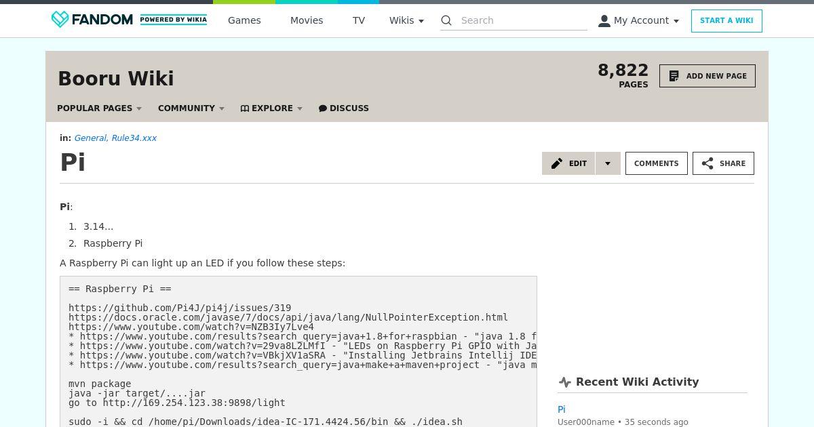The height and width of the screenshot is (427, 814).
Task: Open the Wikis dropdown menu
Action: 406,20
